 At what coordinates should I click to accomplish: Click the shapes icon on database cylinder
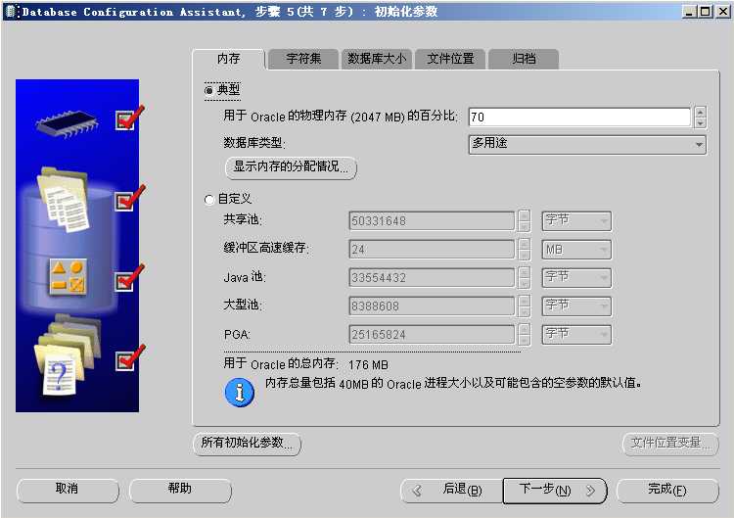point(68,277)
